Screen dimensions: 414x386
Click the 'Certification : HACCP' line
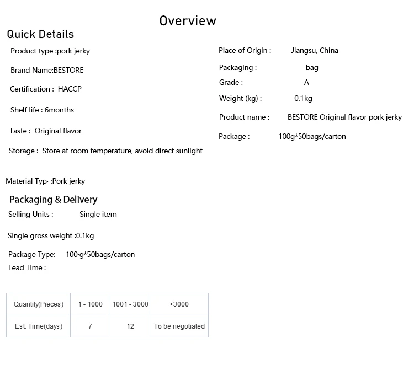46,89
